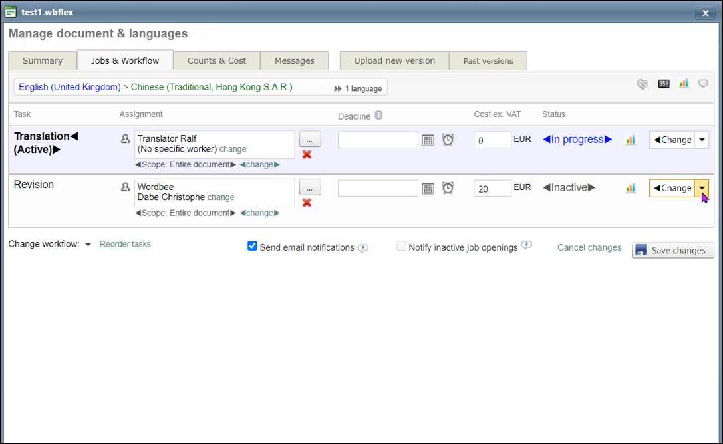Screen dimensions: 723x444
Task: Open the ellipsis button for Revision assignment
Action: coord(310,187)
